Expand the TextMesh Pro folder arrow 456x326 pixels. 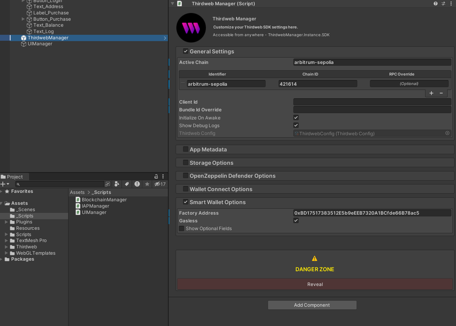point(6,241)
